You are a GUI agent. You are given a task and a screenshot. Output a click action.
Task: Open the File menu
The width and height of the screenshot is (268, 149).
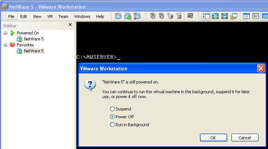(11, 16)
